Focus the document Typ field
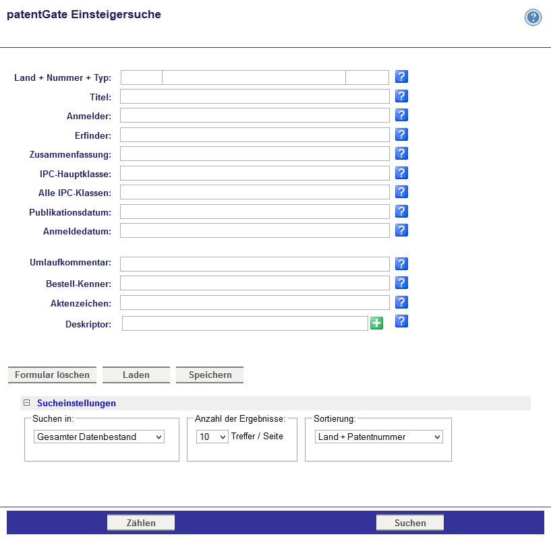551x541 pixels. [x=367, y=77]
